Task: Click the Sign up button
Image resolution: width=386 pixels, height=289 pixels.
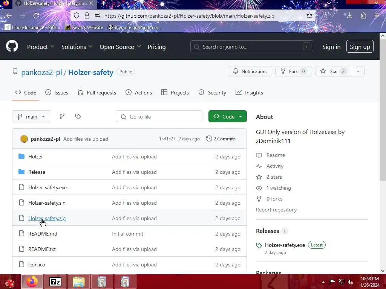Action: [360, 46]
